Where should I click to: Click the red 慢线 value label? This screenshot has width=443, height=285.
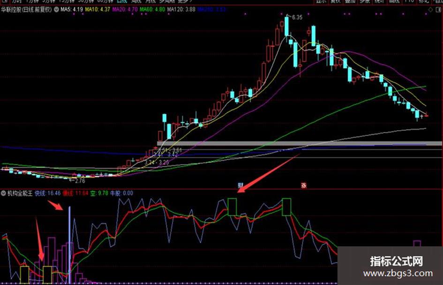point(75,193)
